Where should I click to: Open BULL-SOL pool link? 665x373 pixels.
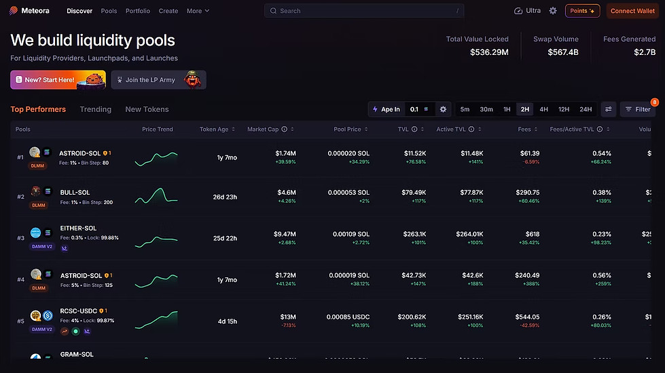click(x=75, y=192)
